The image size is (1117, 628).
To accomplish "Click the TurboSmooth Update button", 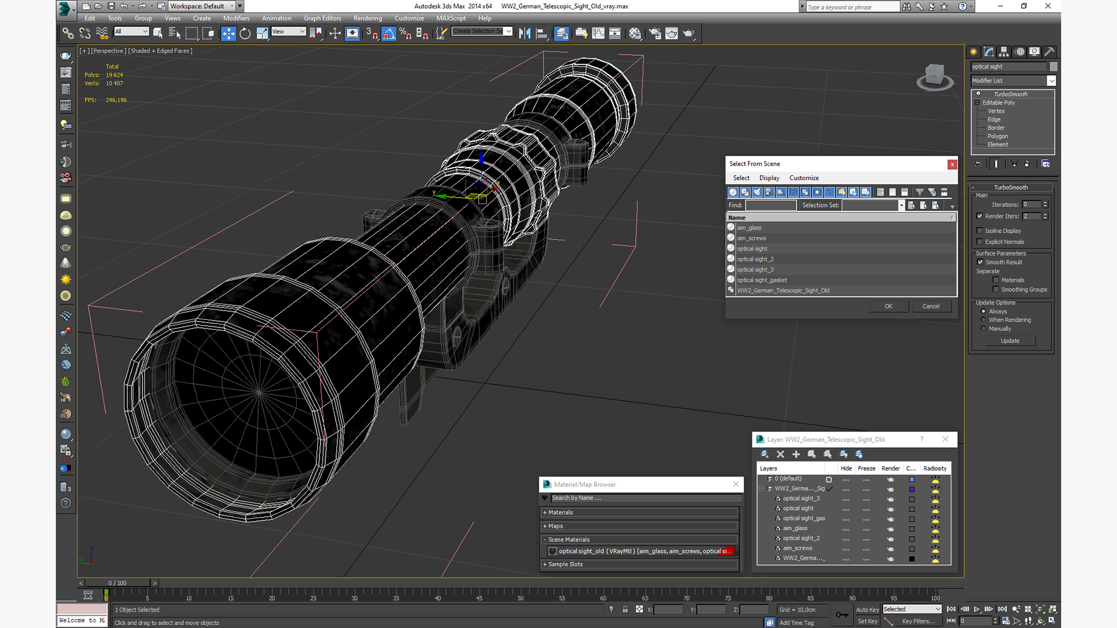I will point(1010,341).
